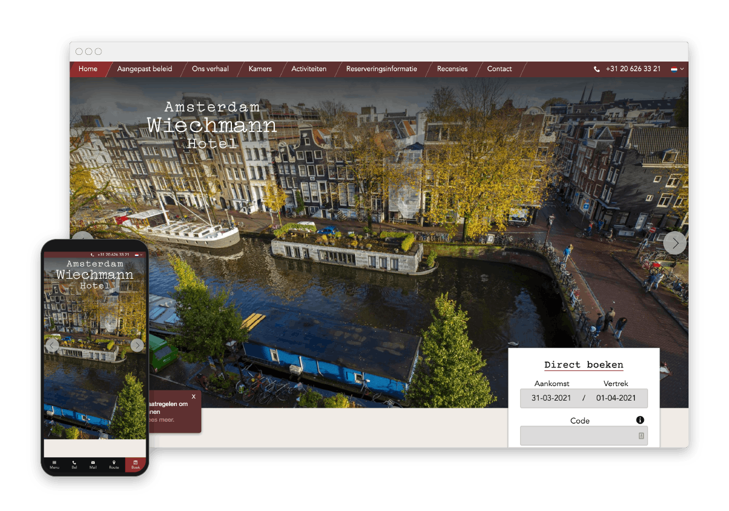Tap the Boek calendar button on the phone

[x=135, y=465]
